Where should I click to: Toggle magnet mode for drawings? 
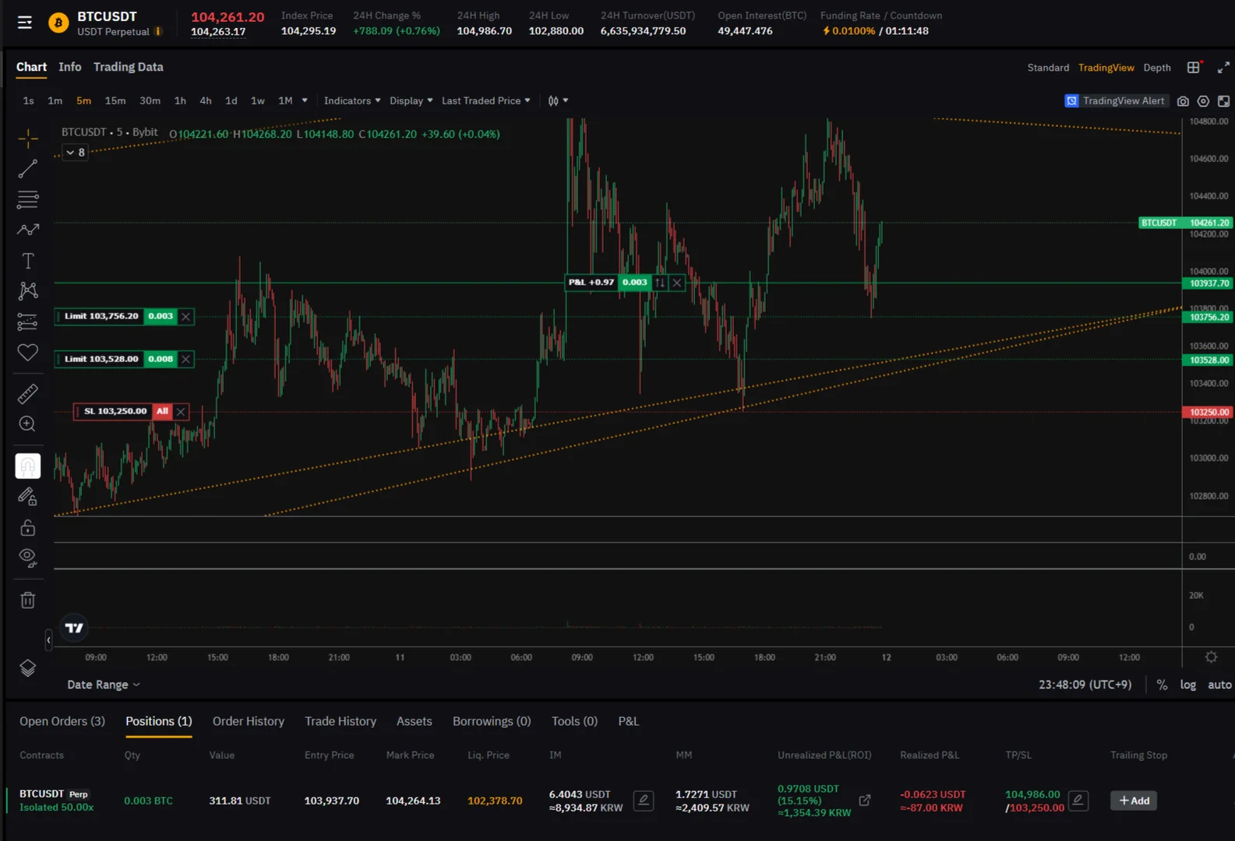tap(28, 466)
